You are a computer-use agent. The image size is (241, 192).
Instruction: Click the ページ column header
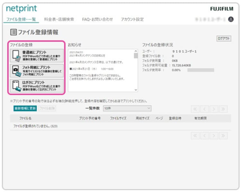(159, 118)
